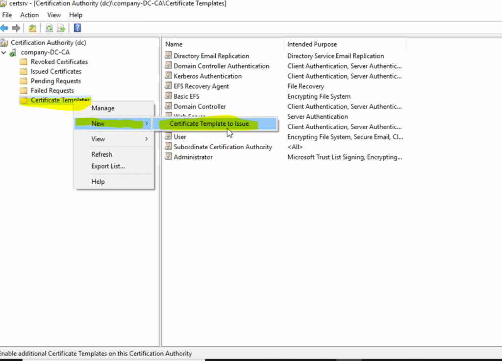Expand the New submenu arrow

point(146,124)
